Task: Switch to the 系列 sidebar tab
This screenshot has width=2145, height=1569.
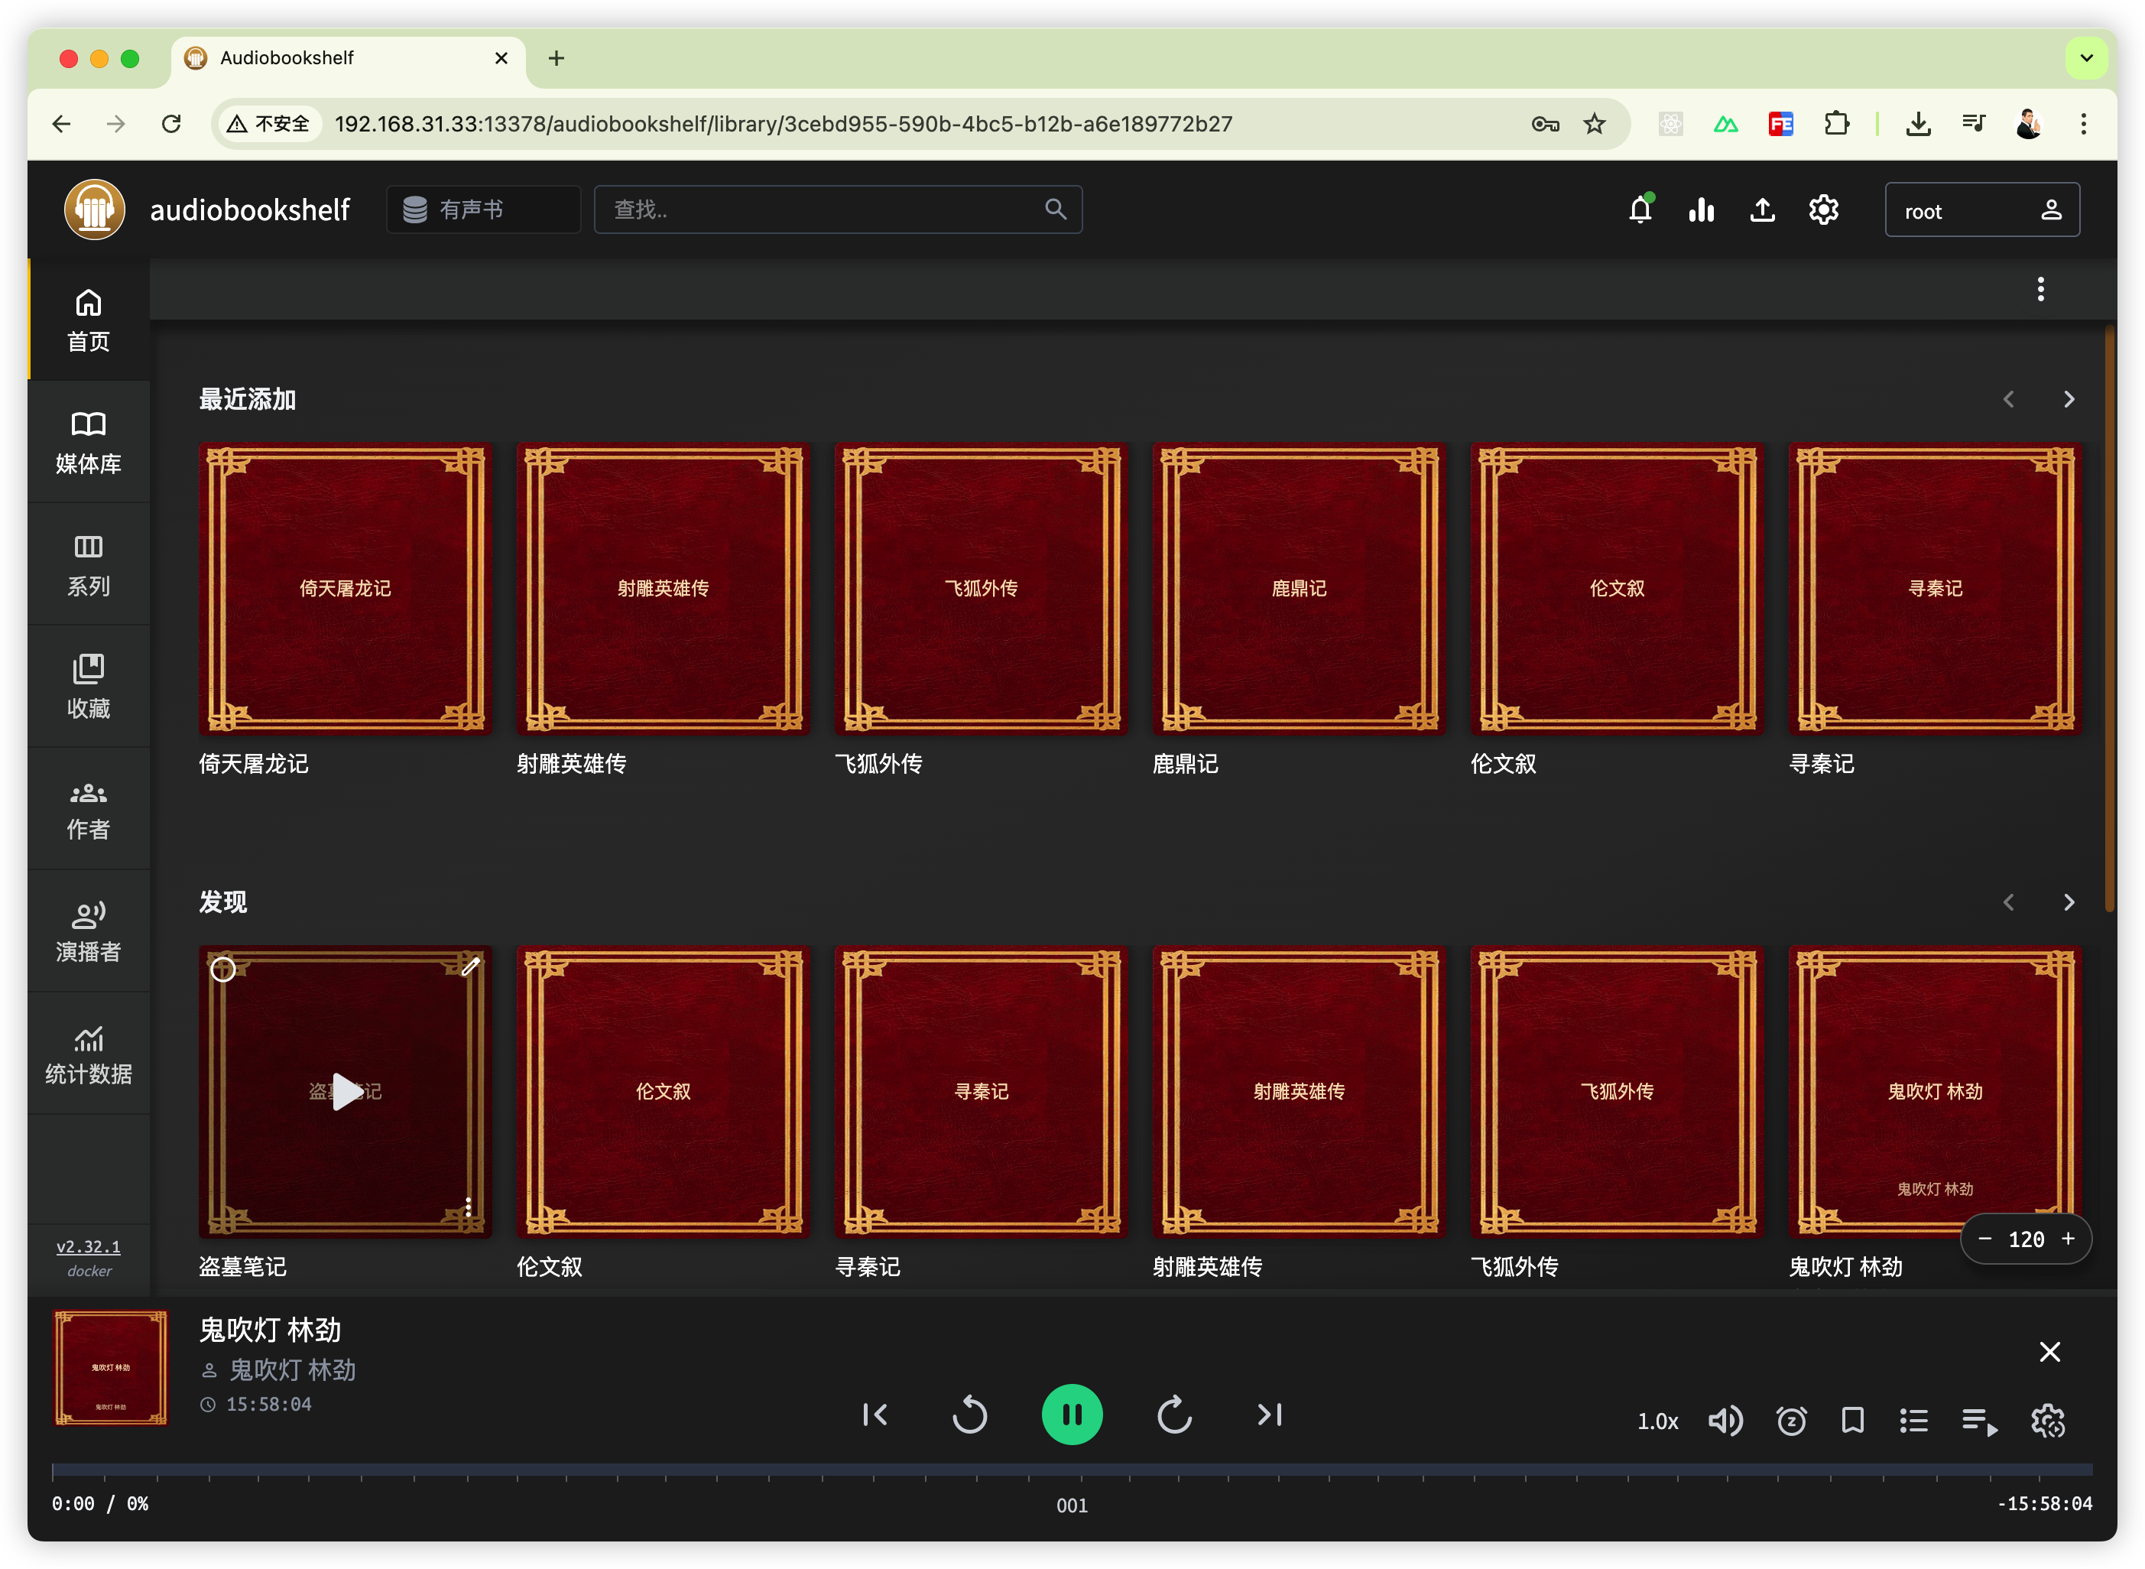Action: click(89, 564)
